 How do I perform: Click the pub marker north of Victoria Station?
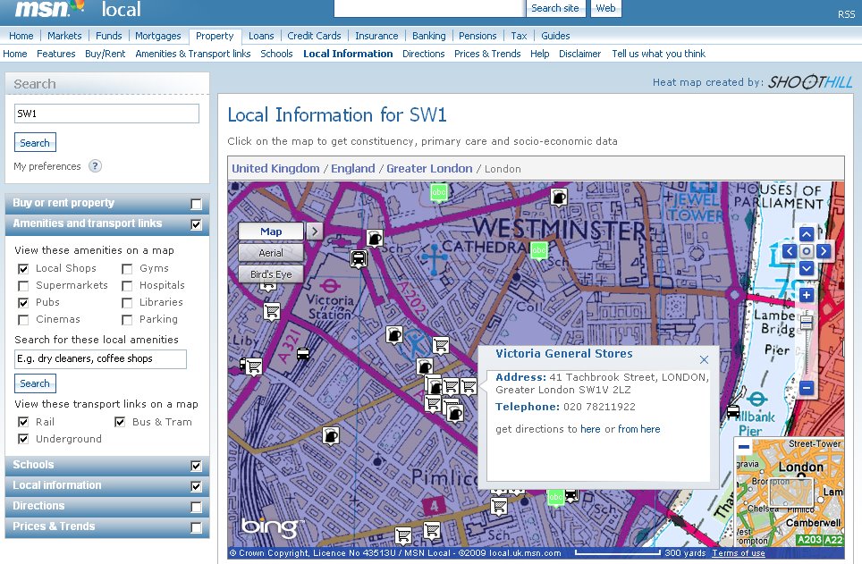click(x=375, y=238)
